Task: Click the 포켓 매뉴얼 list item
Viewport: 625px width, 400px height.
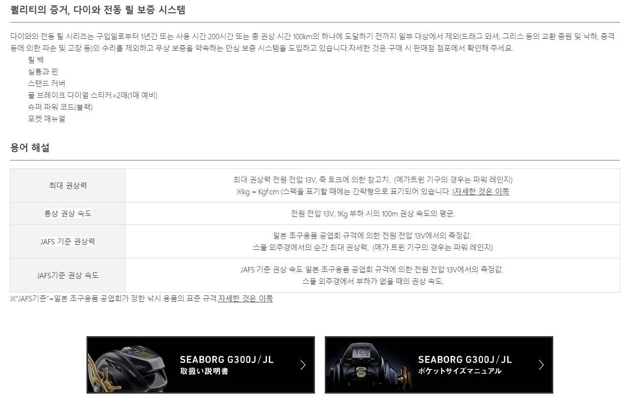Action: pos(47,119)
